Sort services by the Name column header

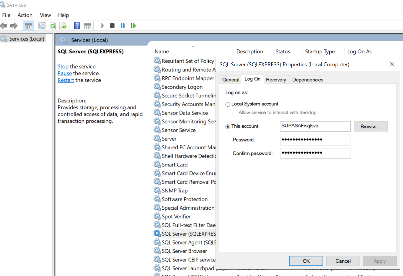(162, 52)
